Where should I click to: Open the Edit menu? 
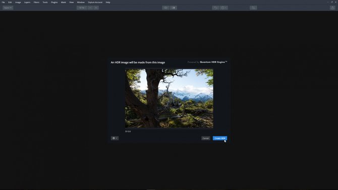10,3
